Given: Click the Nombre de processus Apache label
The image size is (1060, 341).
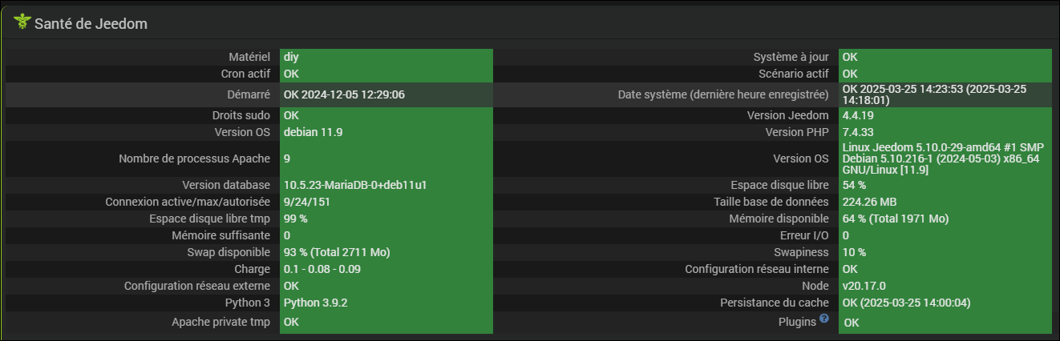Looking at the screenshot, I should click(x=194, y=158).
